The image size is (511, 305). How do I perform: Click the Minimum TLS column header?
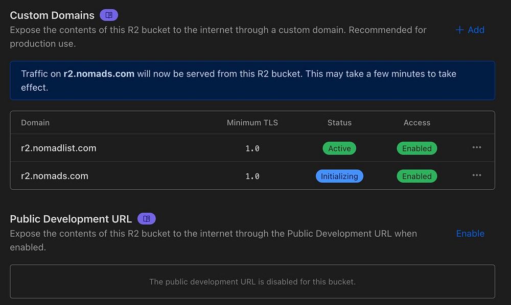click(x=252, y=122)
